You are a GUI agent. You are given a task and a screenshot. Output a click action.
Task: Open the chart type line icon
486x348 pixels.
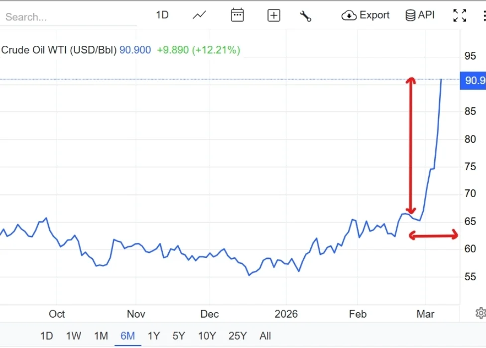pyautogui.click(x=199, y=15)
